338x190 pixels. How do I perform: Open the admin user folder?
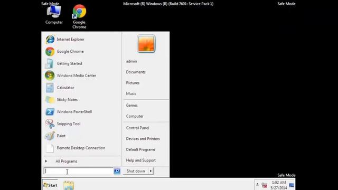pos(132,61)
